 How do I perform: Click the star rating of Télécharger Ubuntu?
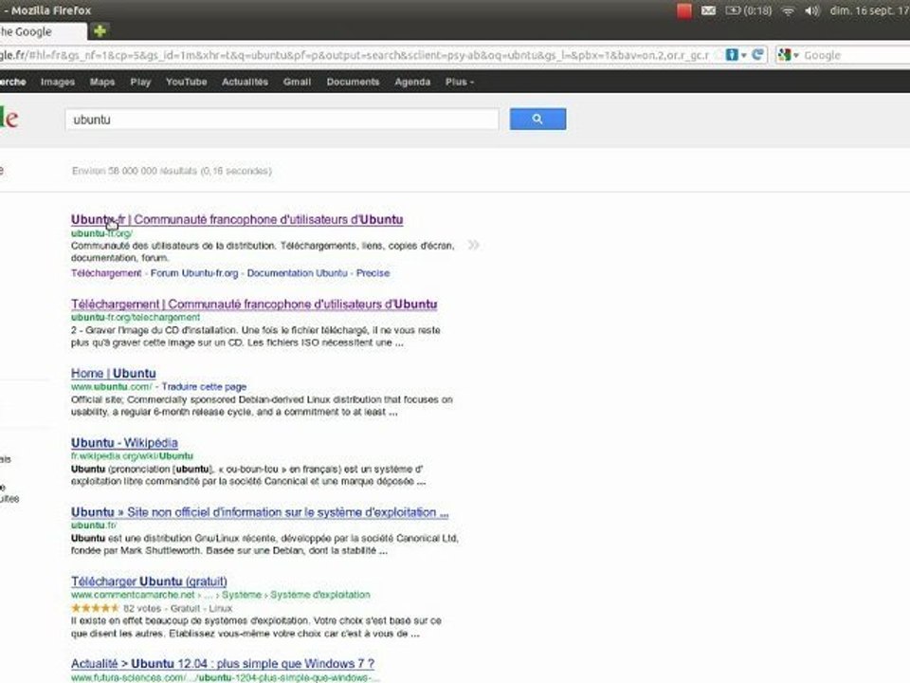95,608
